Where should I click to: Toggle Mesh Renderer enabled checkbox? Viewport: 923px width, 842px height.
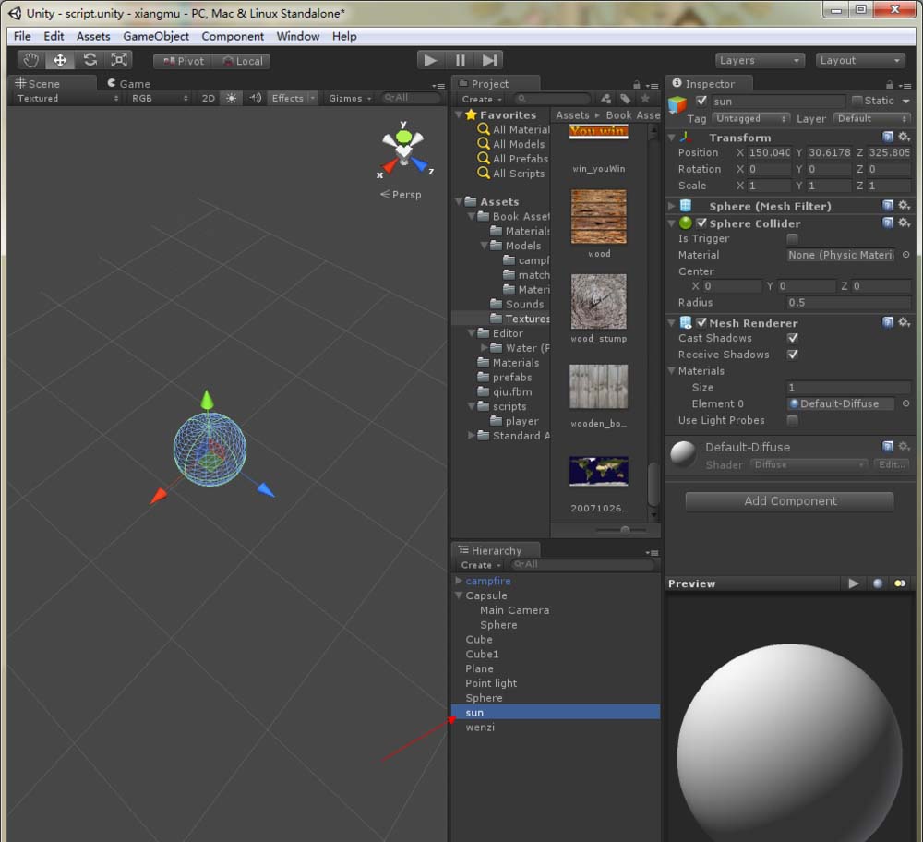(701, 322)
